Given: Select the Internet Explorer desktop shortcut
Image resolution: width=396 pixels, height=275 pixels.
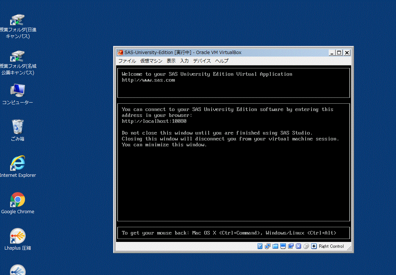Looking at the screenshot, I should tap(18, 167).
